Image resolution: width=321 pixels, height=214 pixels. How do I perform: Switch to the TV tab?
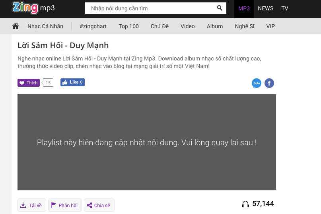pos(285,8)
